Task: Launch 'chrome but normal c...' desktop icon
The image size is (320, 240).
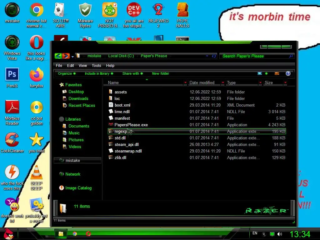Action: [36, 15]
